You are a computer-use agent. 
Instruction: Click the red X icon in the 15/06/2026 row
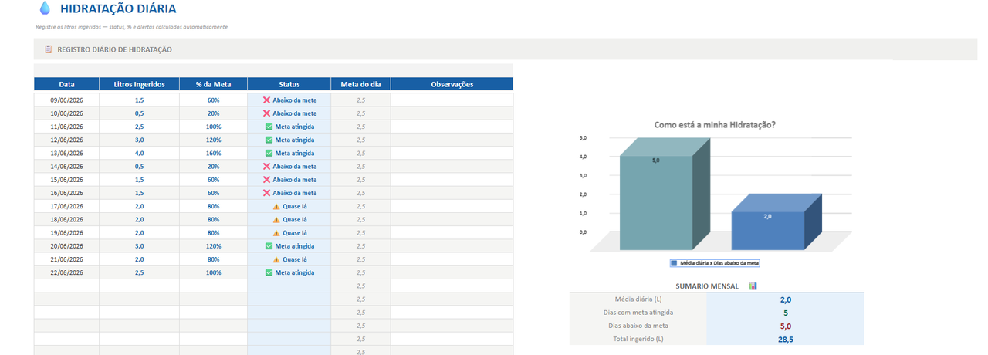[266, 179]
